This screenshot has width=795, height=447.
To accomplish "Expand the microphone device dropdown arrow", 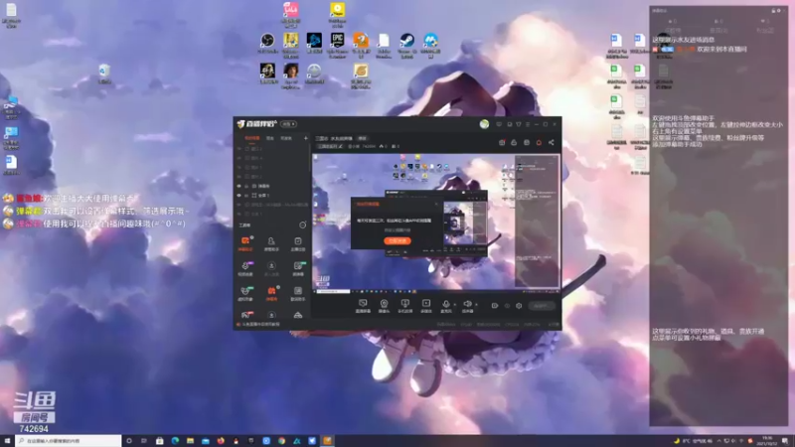I will point(454,305).
